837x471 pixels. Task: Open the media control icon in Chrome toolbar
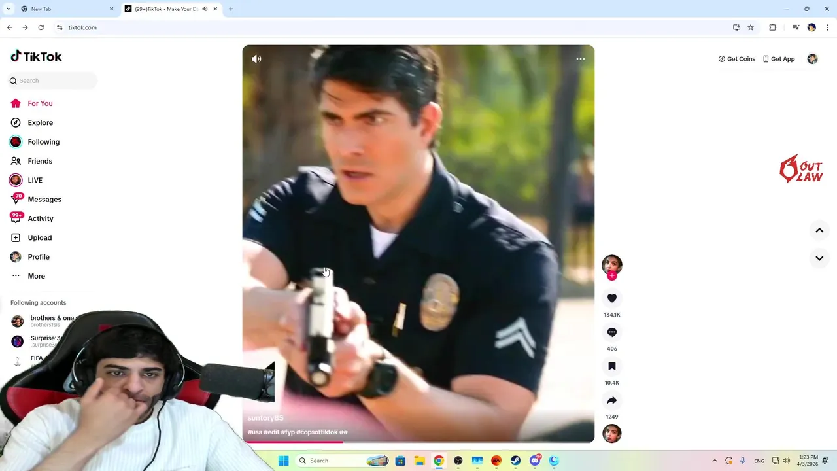click(x=796, y=27)
